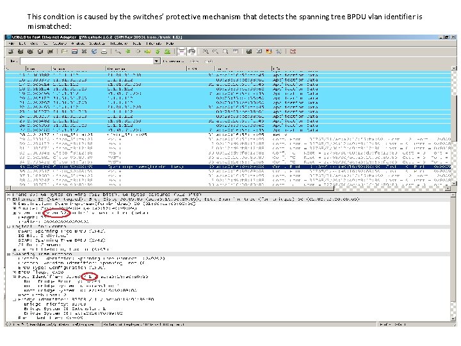
Task: Click the Expression... button in the filter bar
Action: click(x=173, y=62)
